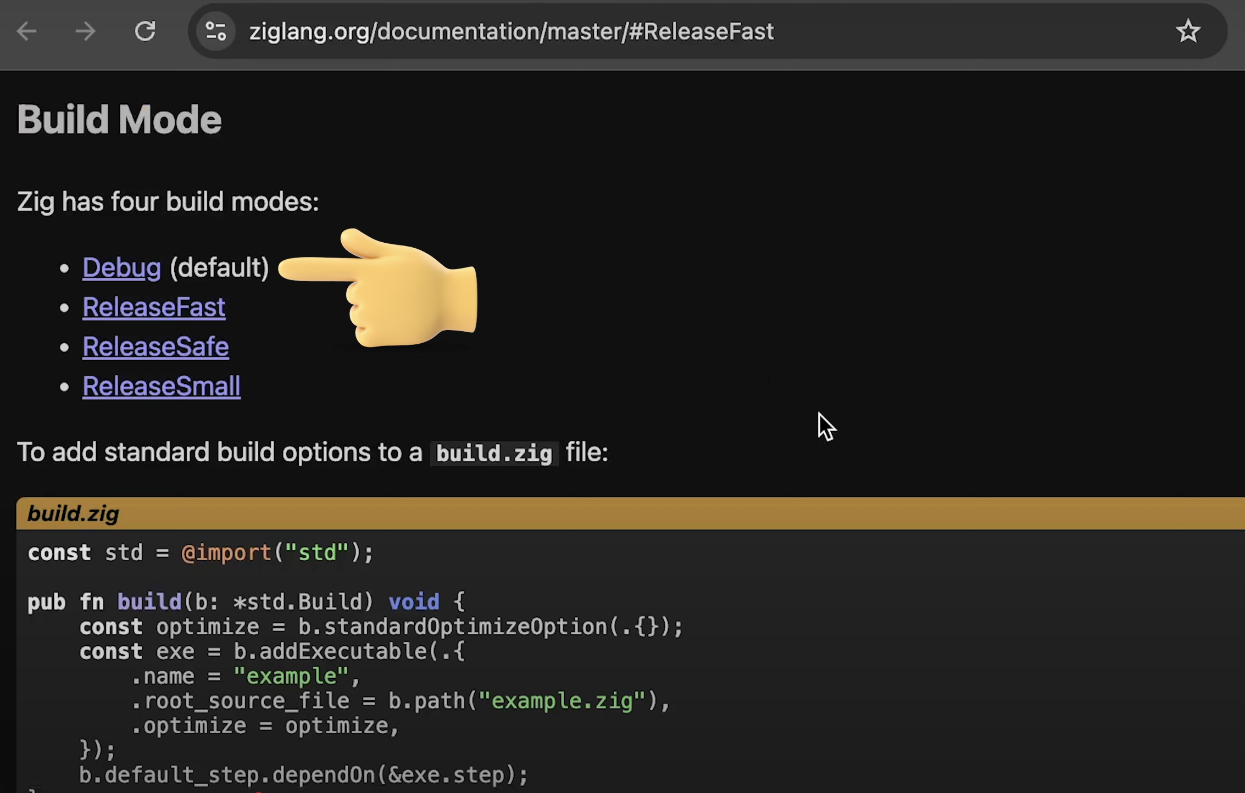1245x793 pixels.
Task: Focus the ziglang.org address bar
Action: pos(511,31)
